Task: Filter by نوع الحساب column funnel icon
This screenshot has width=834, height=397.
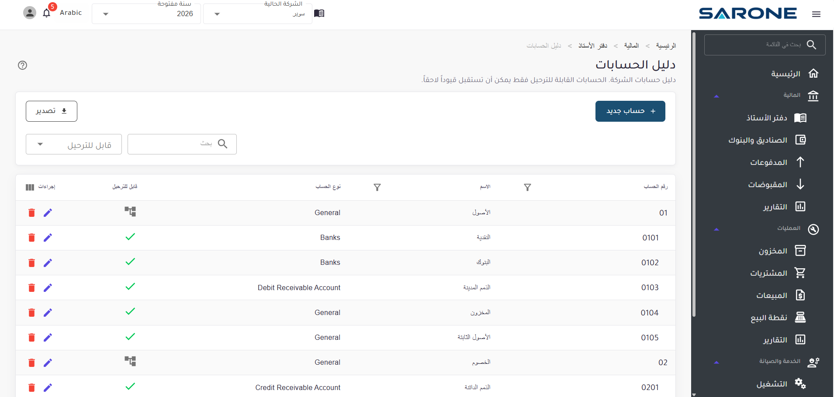Action: click(x=377, y=187)
